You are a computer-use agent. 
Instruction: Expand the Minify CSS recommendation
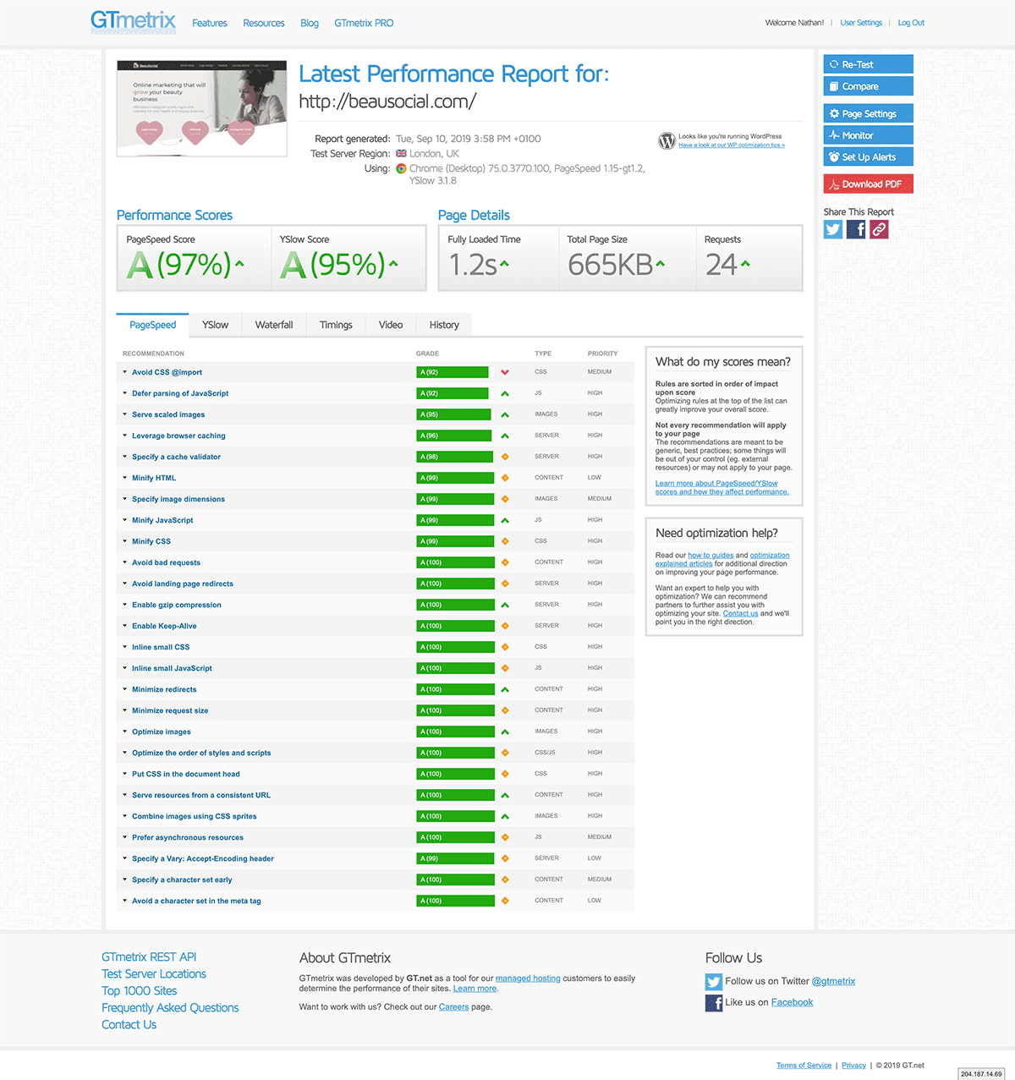tap(151, 541)
